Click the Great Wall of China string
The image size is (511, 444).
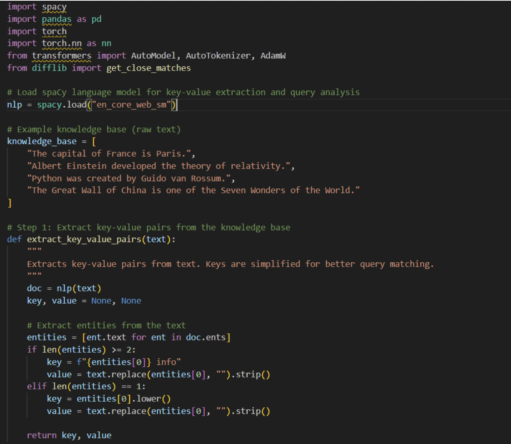pos(193,190)
